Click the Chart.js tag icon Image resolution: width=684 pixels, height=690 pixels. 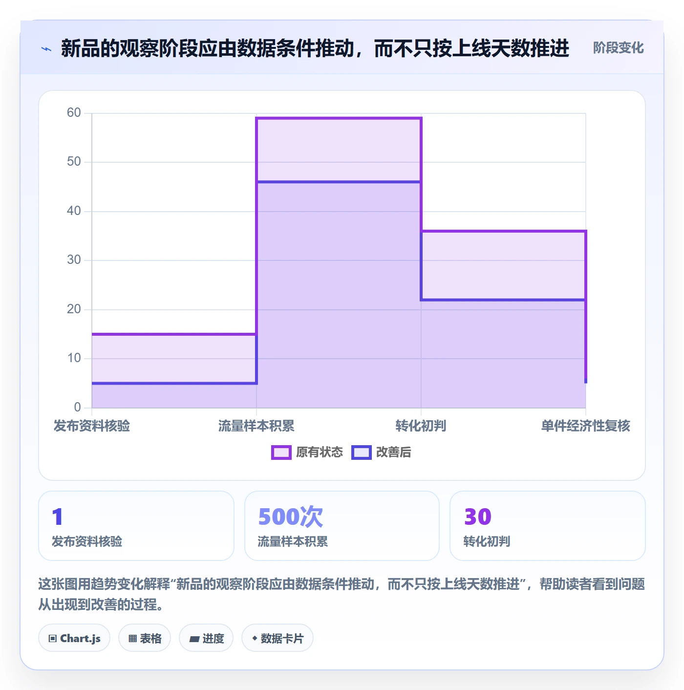(x=53, y=638)
